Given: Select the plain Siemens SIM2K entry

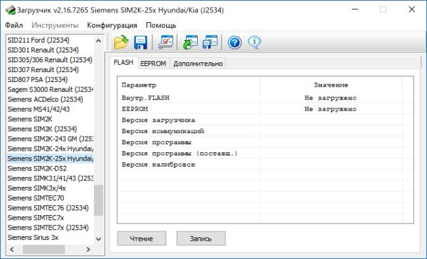Looking at the screenshot, I should (50, 119).
